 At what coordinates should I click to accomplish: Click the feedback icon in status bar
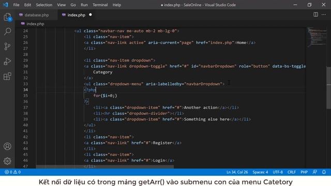point(314,172)
